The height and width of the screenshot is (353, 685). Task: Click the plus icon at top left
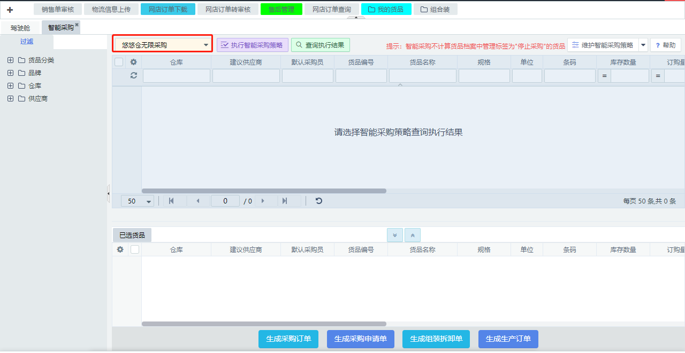(x=10, y=10)
